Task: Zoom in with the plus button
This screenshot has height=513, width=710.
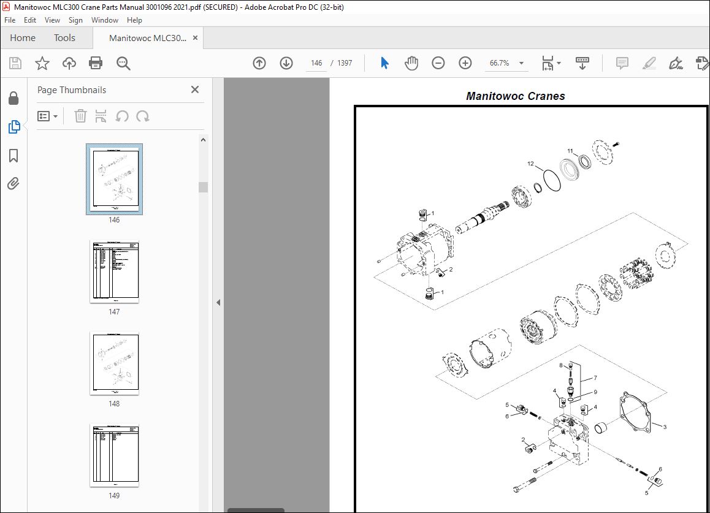Action: click(x=465, y=63)
